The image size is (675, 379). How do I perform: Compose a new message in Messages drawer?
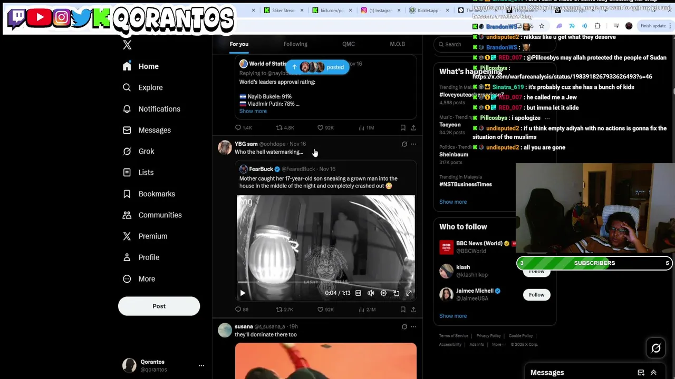[x=641, y=373]
